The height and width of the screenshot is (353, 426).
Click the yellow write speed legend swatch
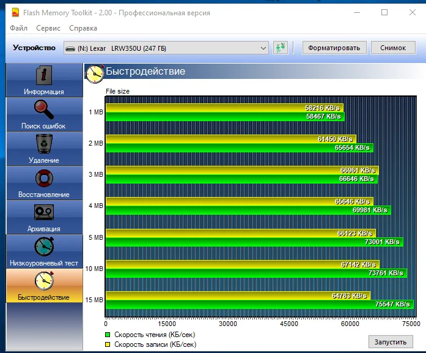(x=108, y=344)
